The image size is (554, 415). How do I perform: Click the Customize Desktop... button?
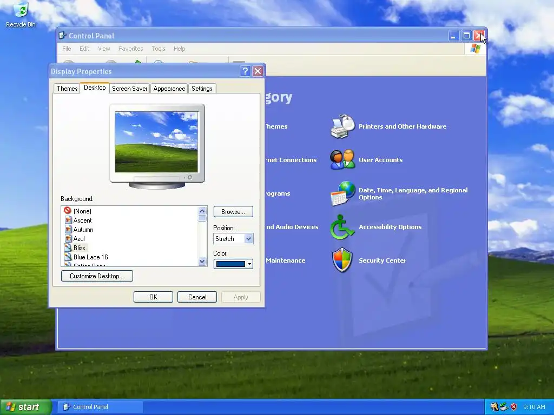click(x=97, y=276)
